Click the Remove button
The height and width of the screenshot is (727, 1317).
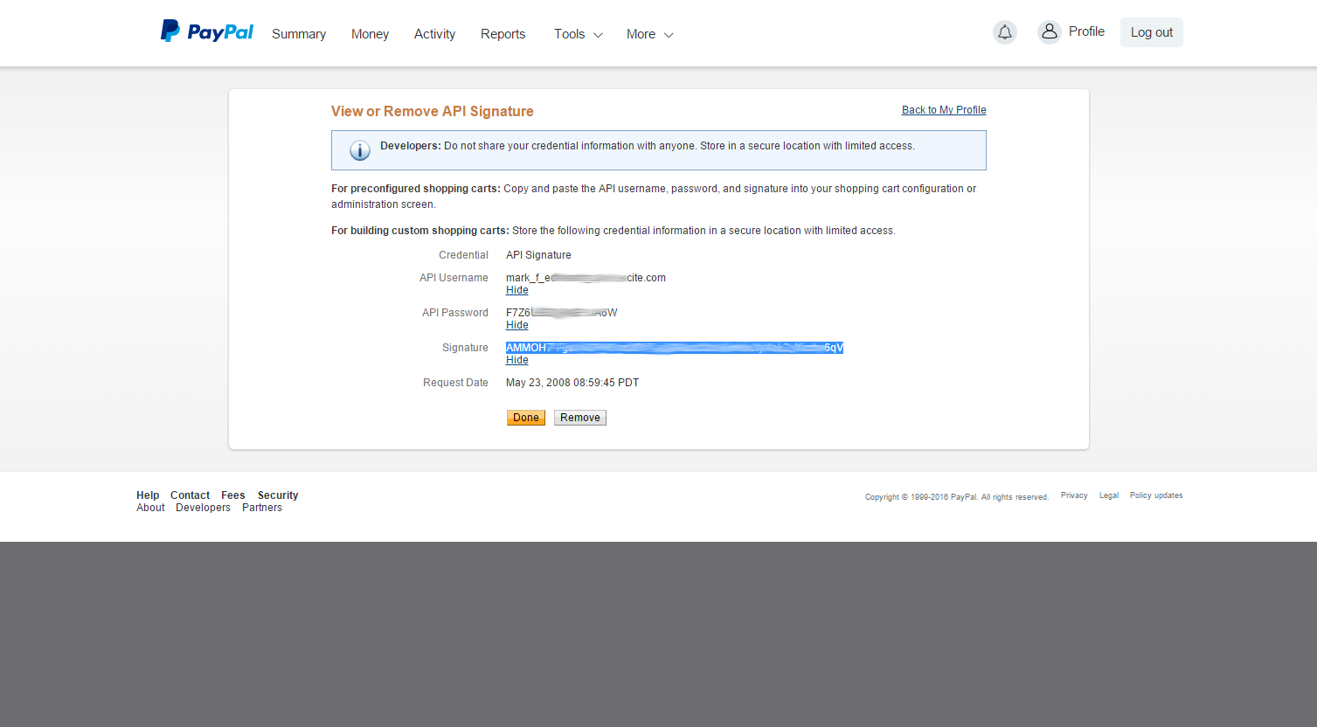(580, 418)
